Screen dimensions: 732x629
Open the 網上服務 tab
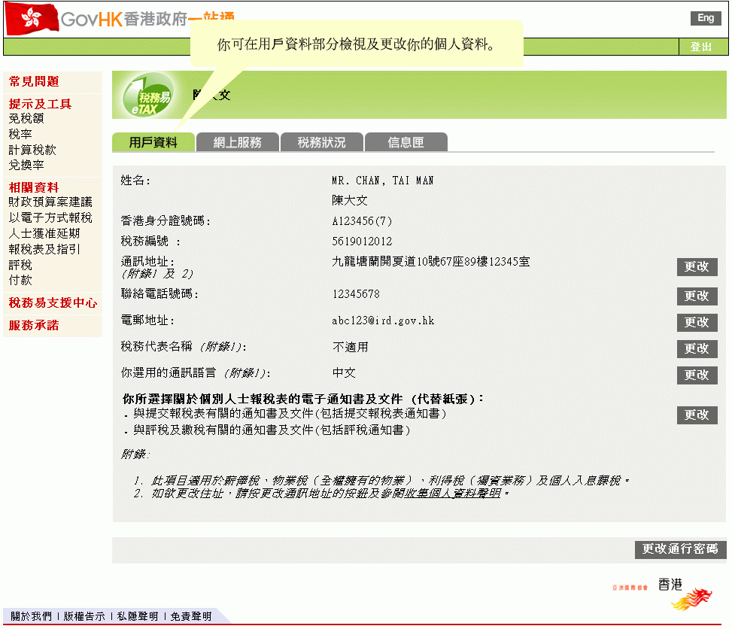click(237, 142)
